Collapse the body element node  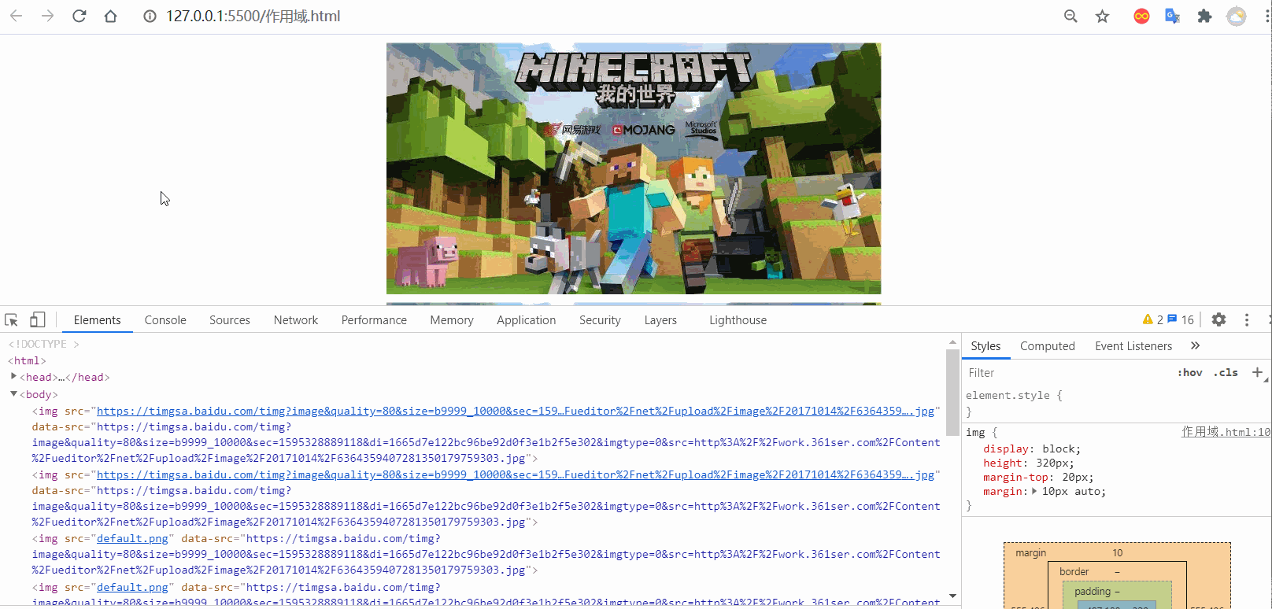13,394
